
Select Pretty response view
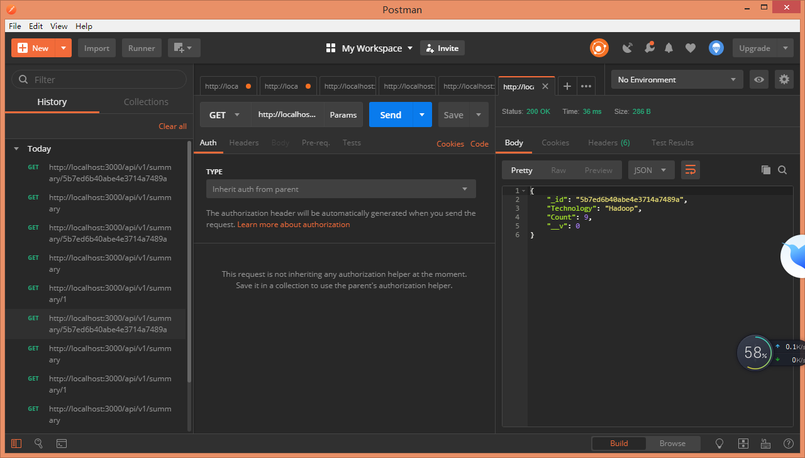521,170
